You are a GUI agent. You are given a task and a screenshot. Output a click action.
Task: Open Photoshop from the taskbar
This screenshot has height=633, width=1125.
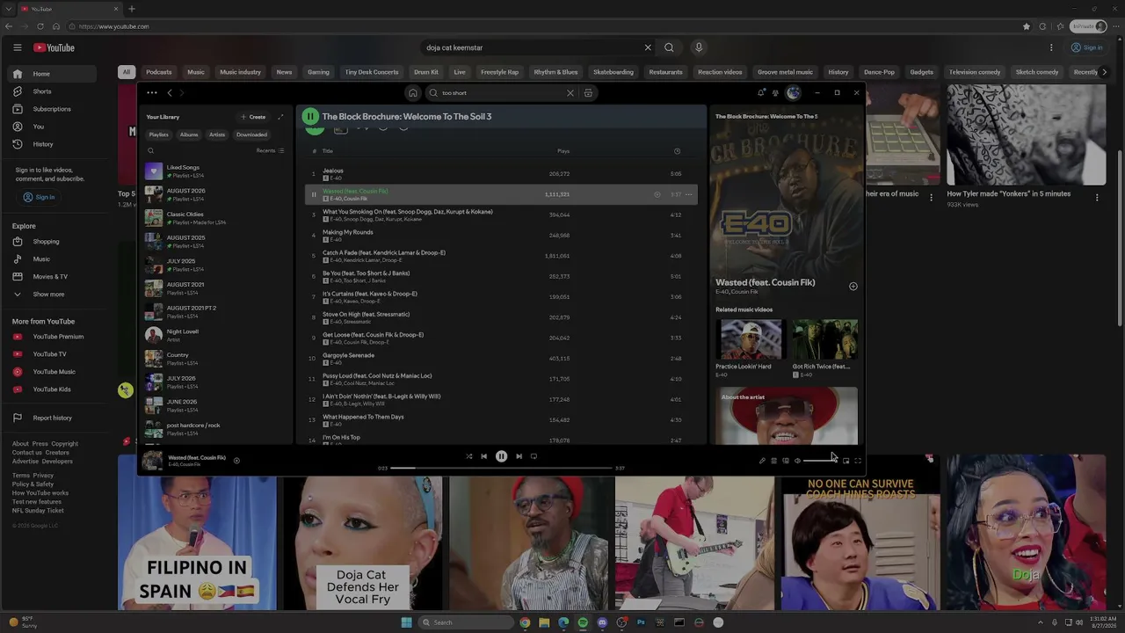pos(641,622)
